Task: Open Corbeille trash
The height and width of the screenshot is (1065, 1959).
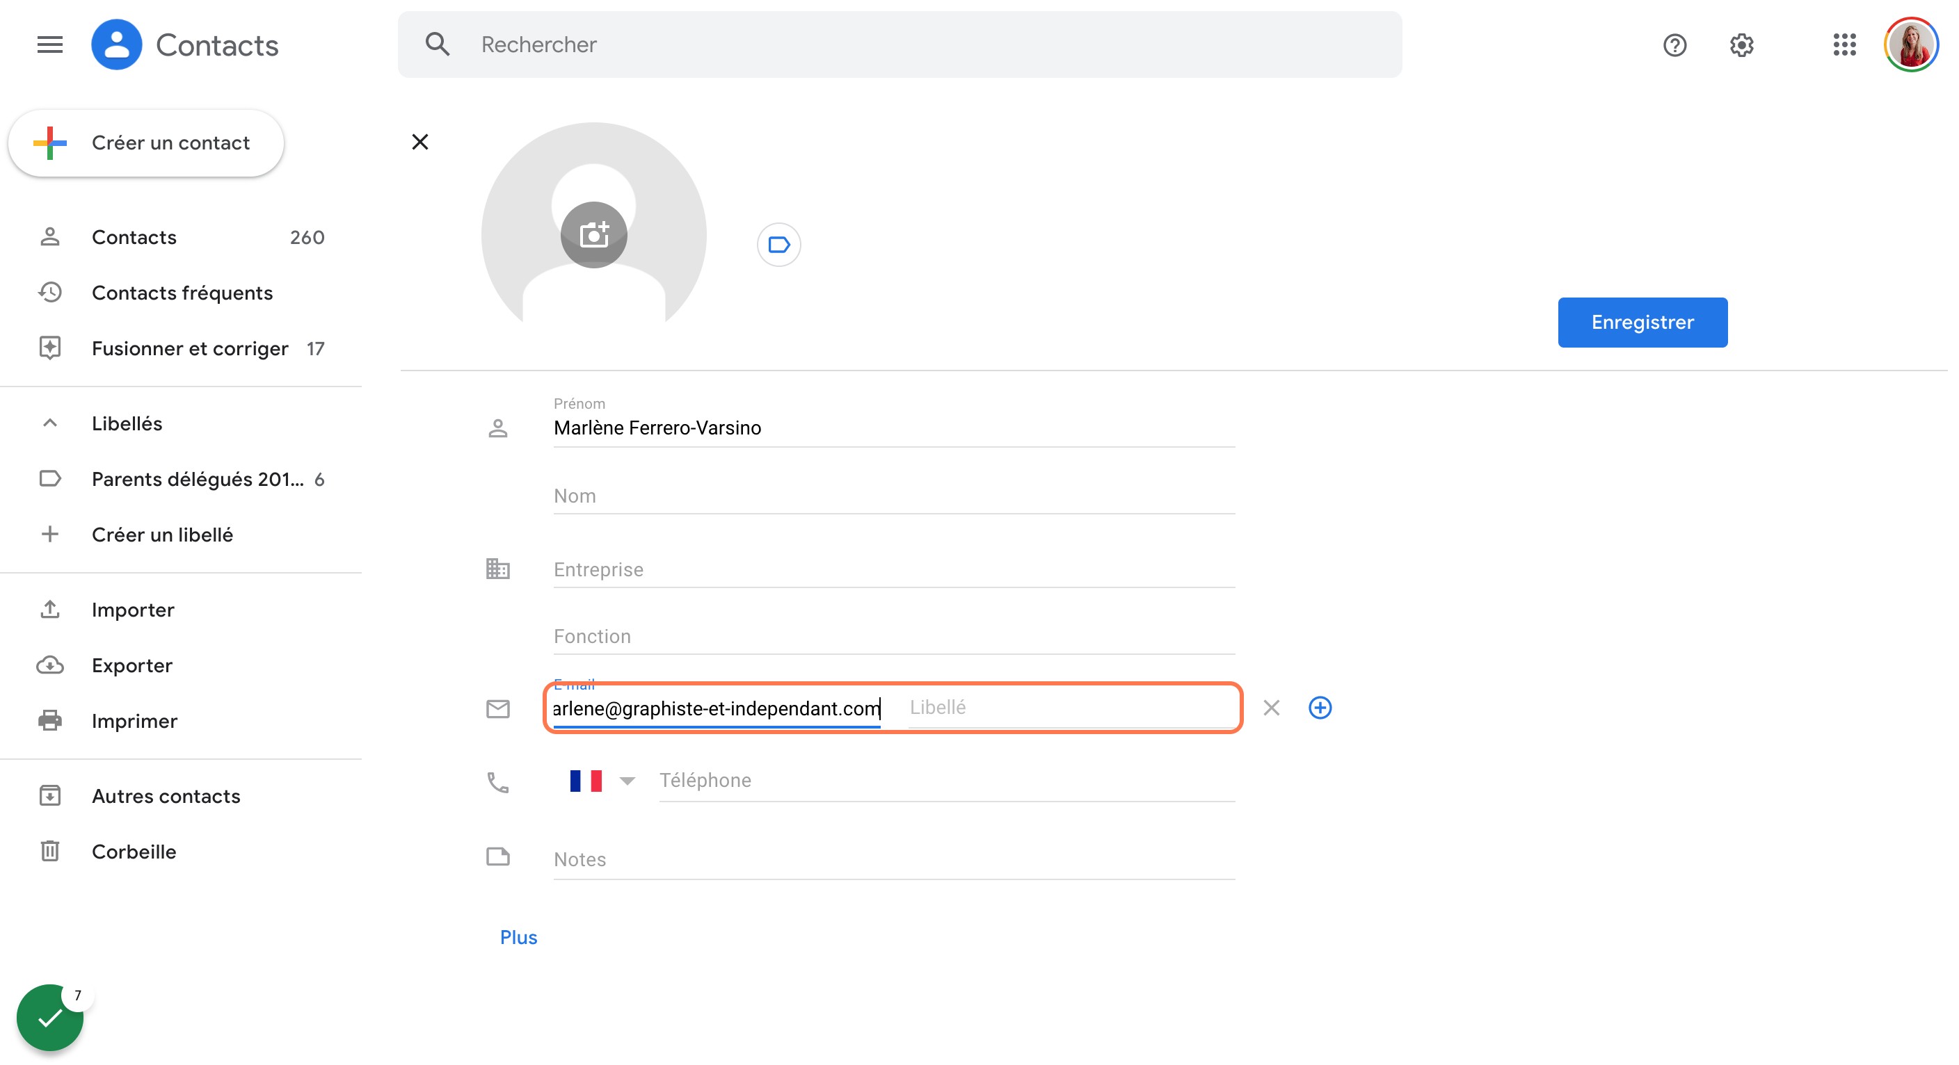Action: tap(181, 852)
